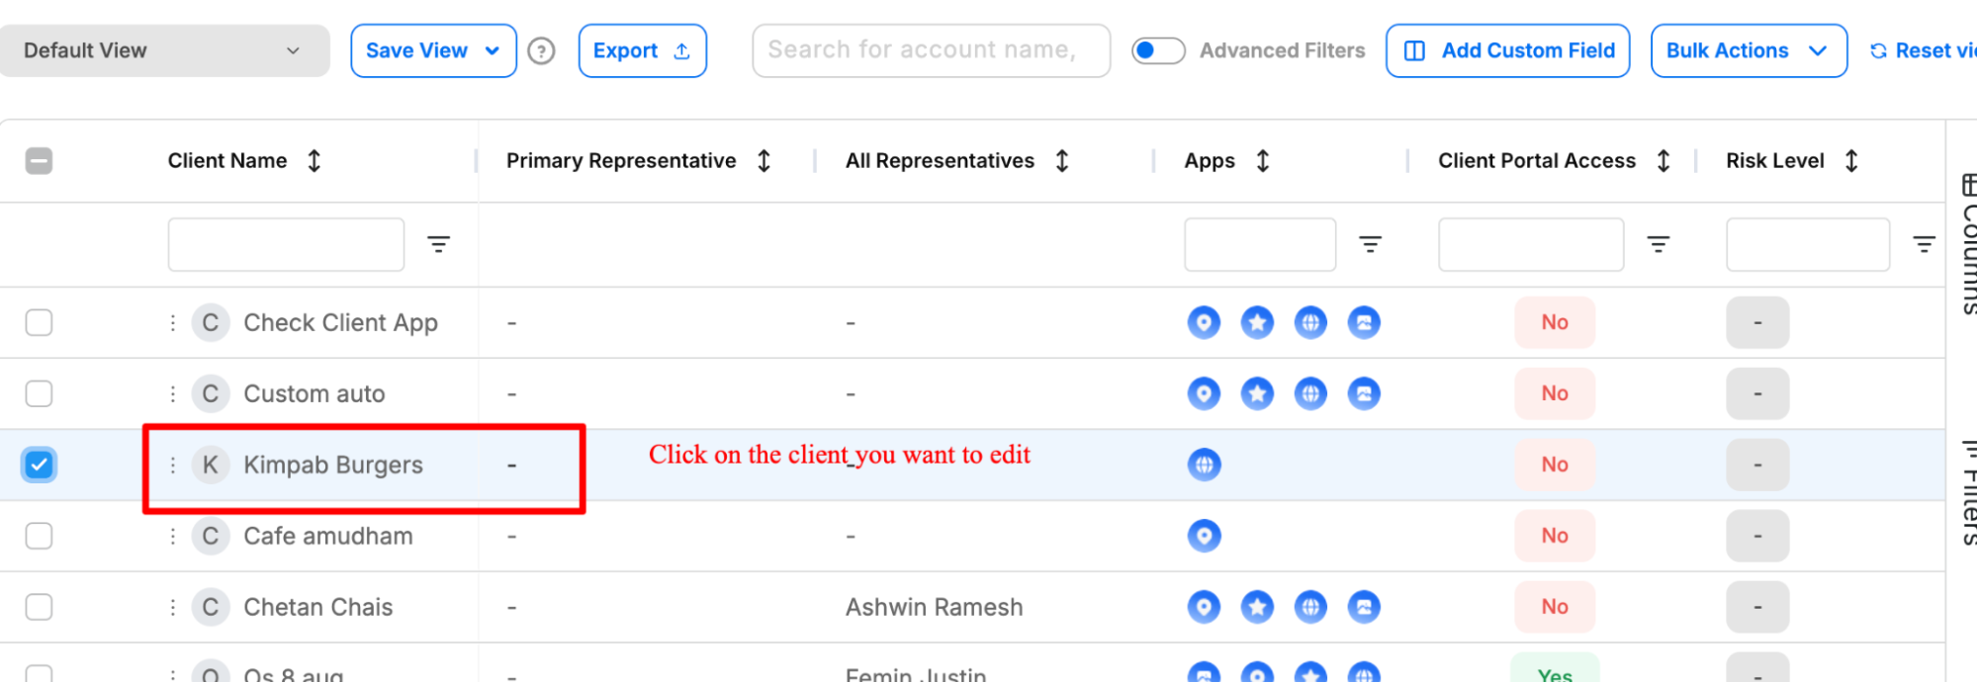Uncheck the Kimpab Burgers row checkbox
Viewport: 1977px width, 683px height.
coord(40,465)
